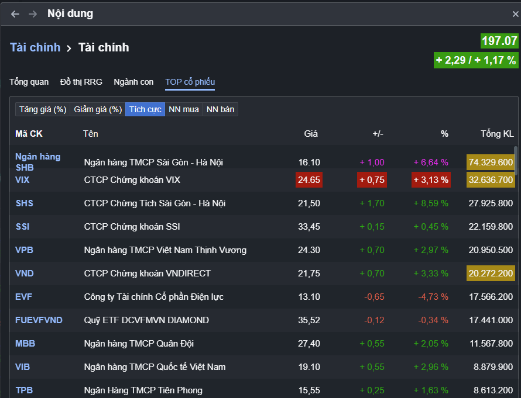Click the EVF percent change -4,73 %
The height and width of the screenshot is (398, 521).
[433, 296]
